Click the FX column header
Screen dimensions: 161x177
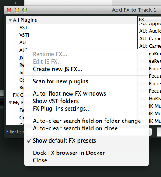[150, 19]
